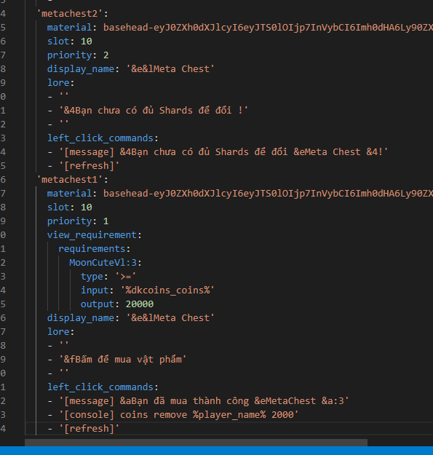
Task: Click '[console] coins remove' command line
Action: coord(173,415)
